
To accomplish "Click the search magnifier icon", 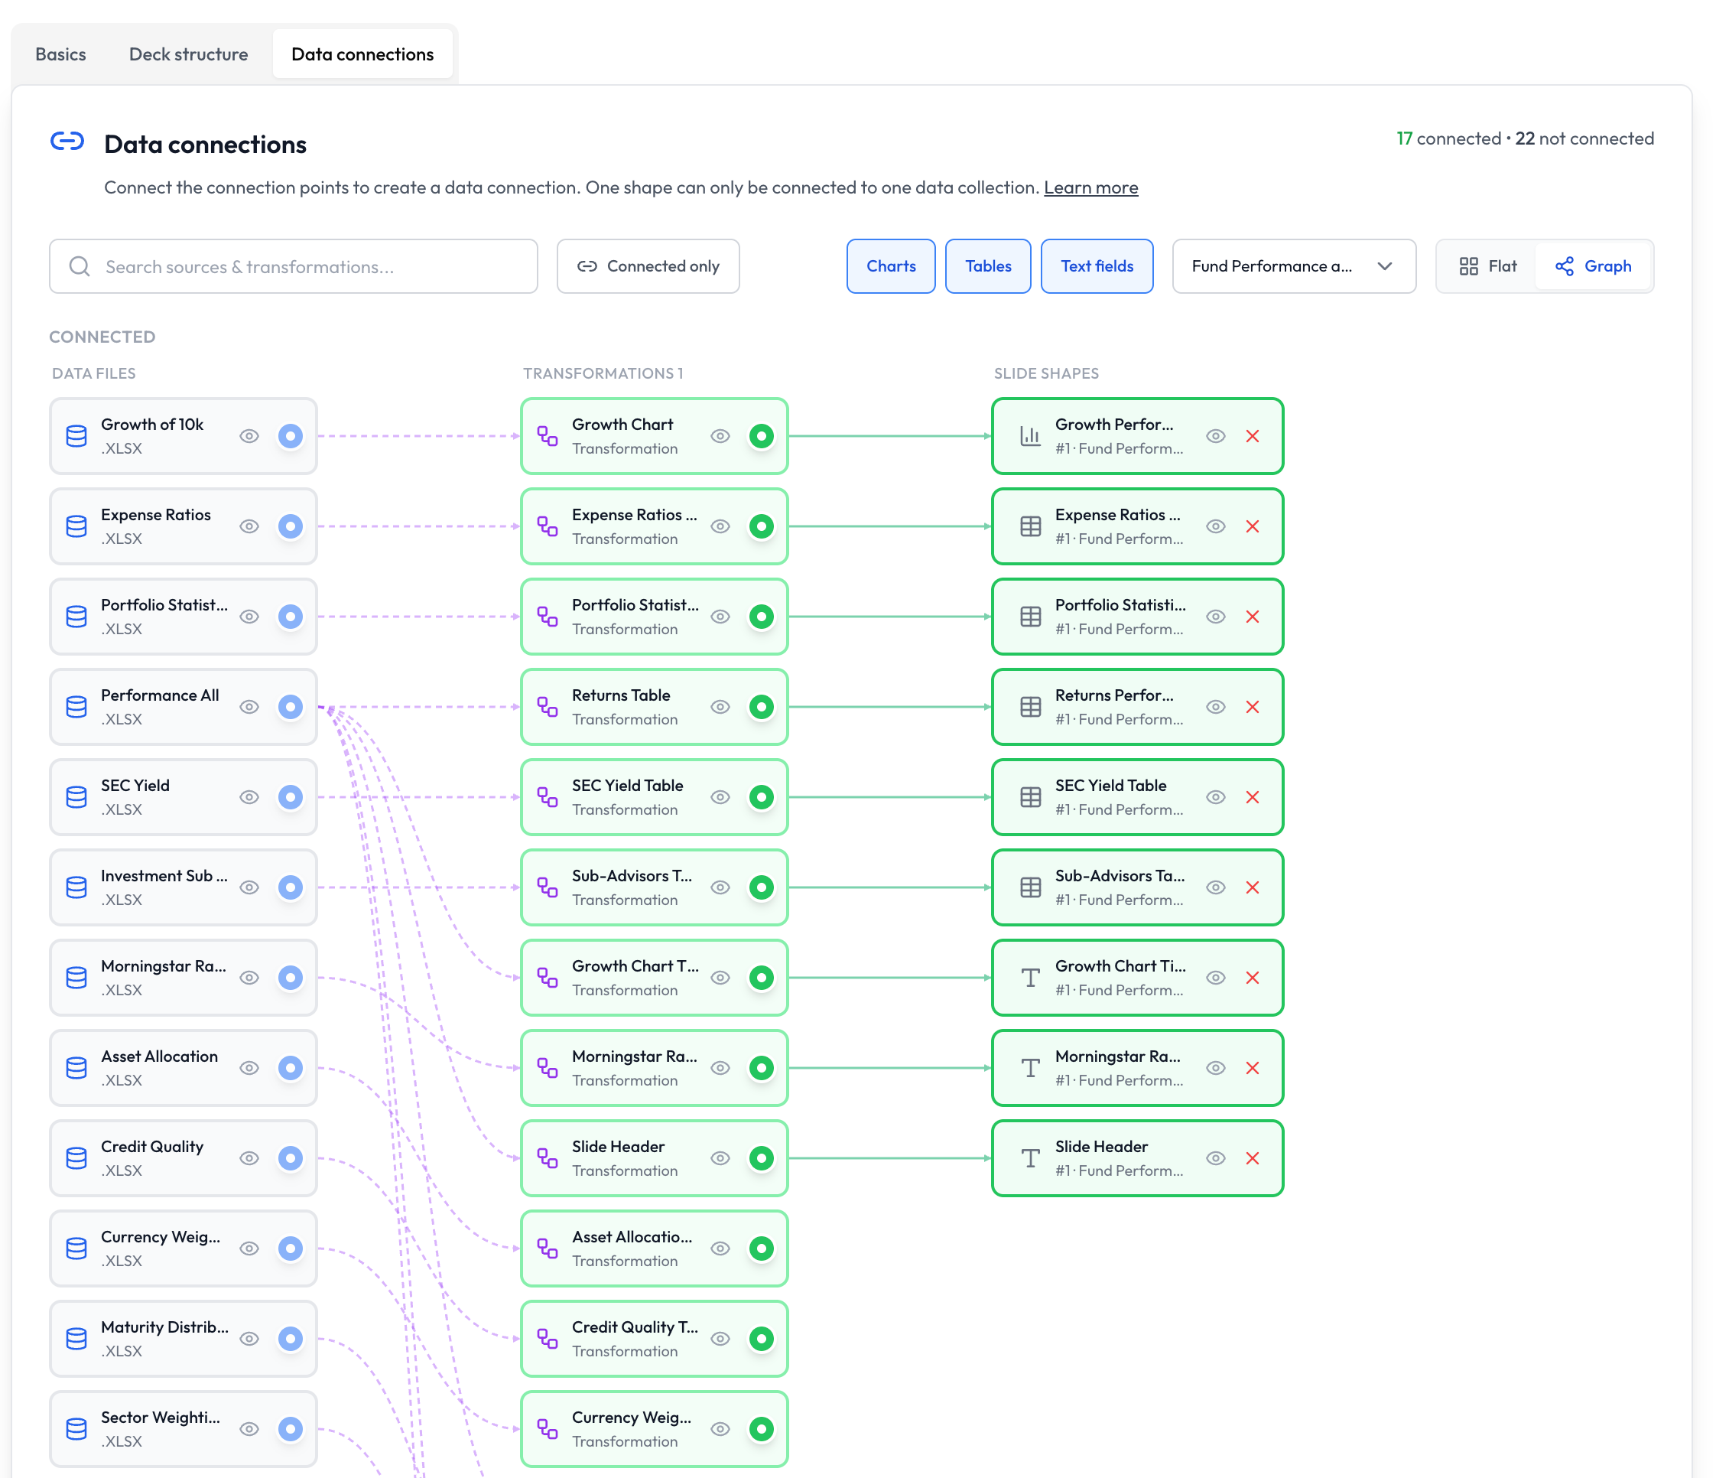I will click(x=80, y=266).
